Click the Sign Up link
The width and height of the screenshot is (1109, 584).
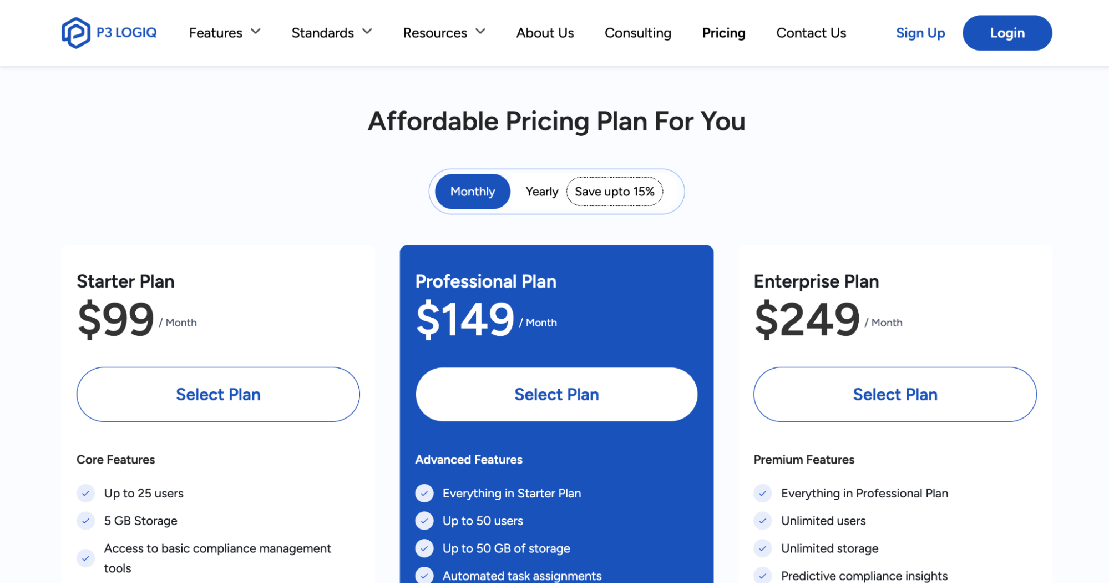[920, 33]
